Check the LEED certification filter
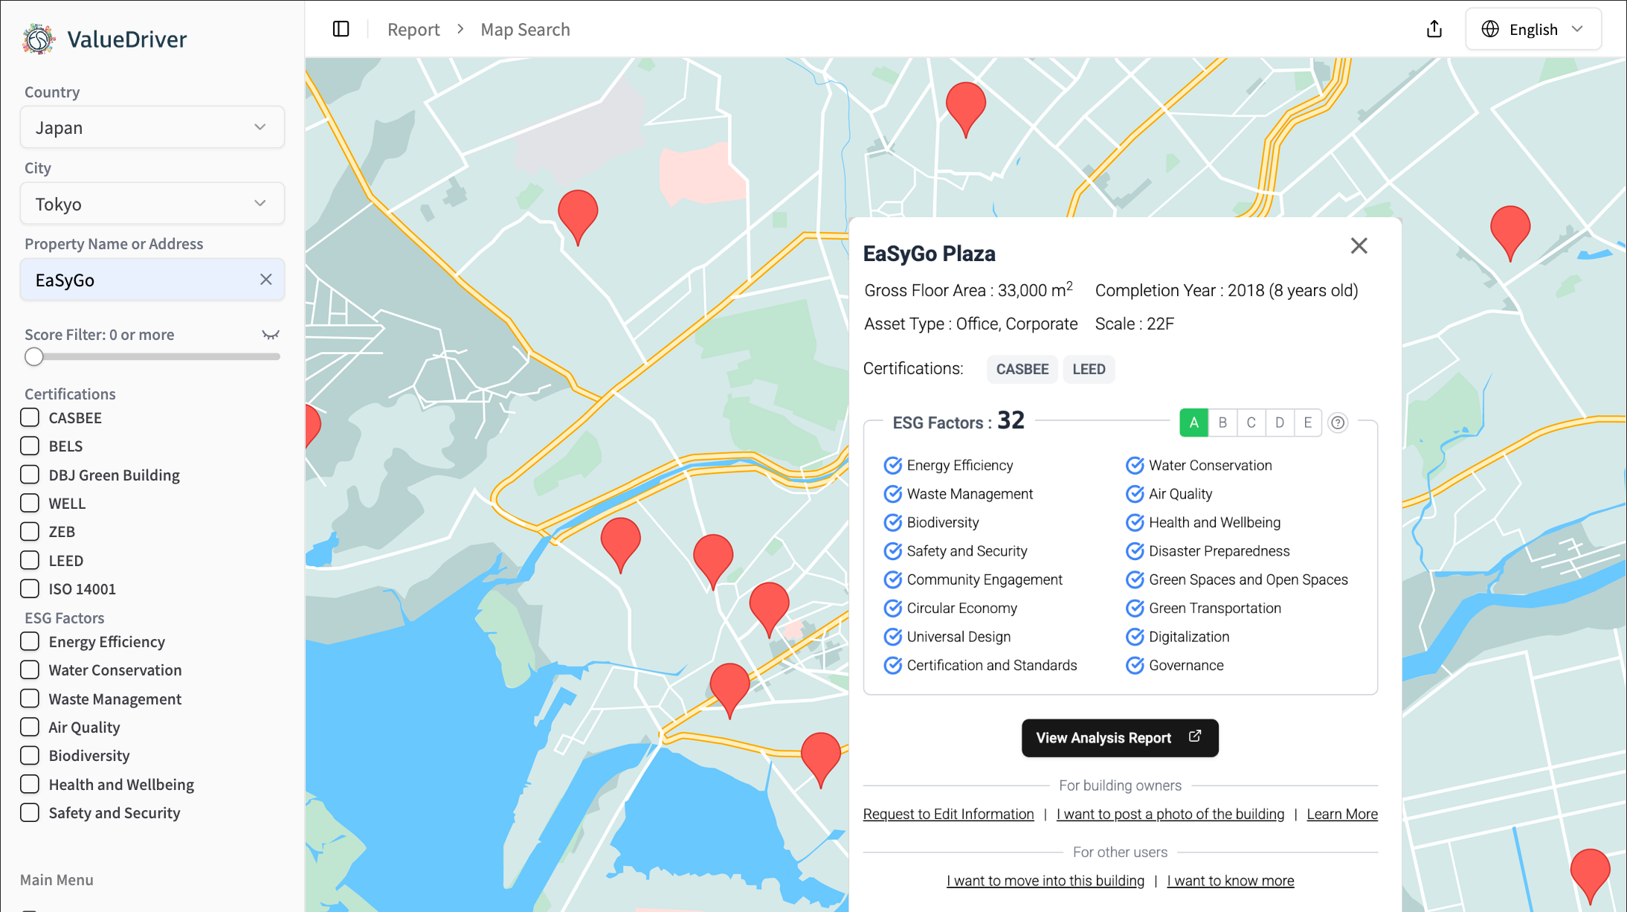Viewport: 1627px width, 912px height. 30,560
